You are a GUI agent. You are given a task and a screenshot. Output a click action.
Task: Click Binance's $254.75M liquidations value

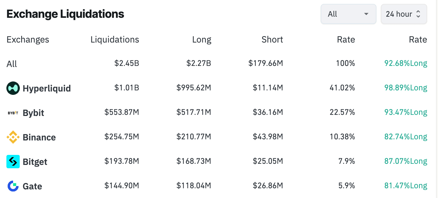[x=121, y=137]
